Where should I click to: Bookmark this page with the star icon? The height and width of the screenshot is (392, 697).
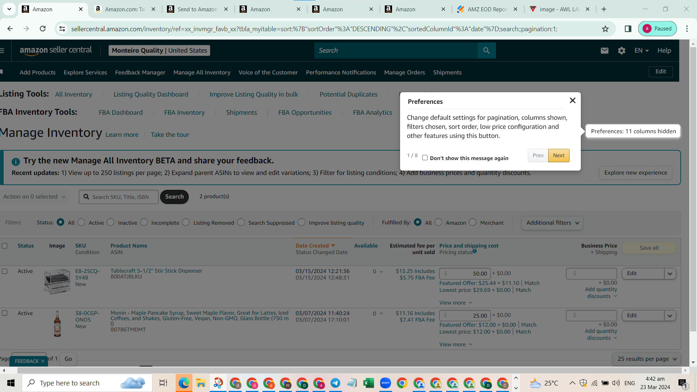tap(605, 29)
